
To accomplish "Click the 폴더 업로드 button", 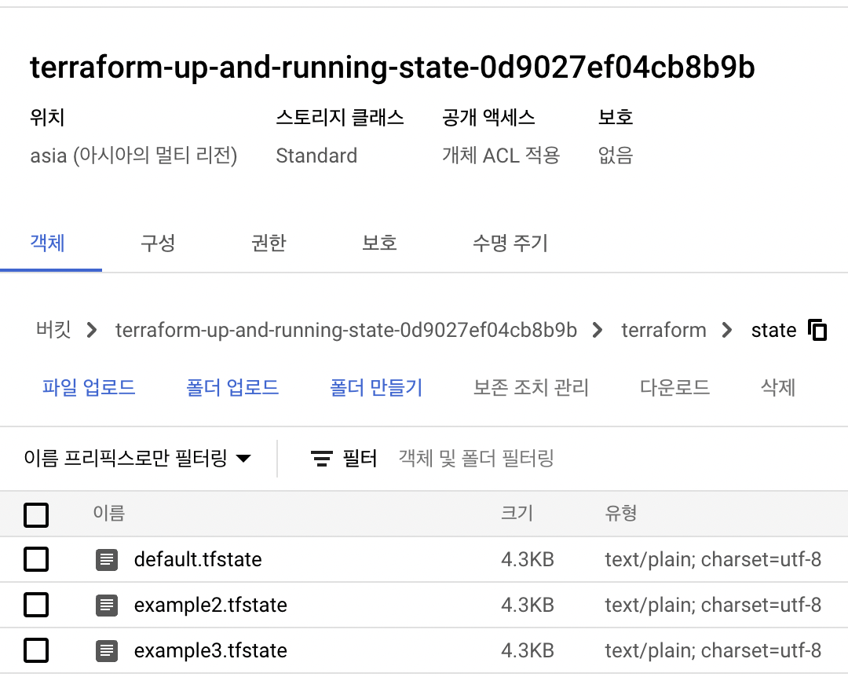I will [x=232, y=387].
